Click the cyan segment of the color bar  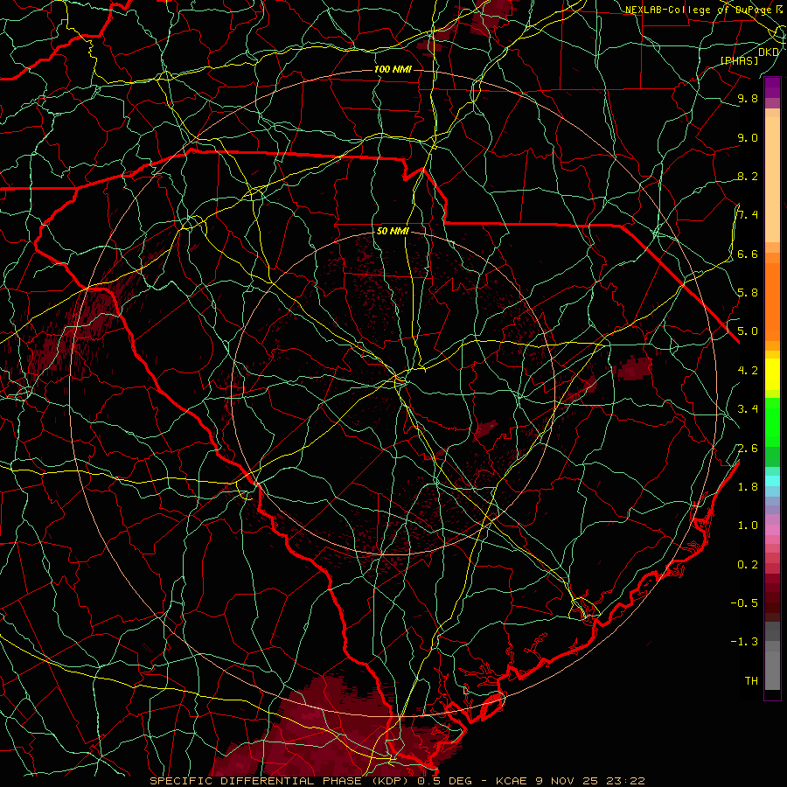tap(772, 481)
